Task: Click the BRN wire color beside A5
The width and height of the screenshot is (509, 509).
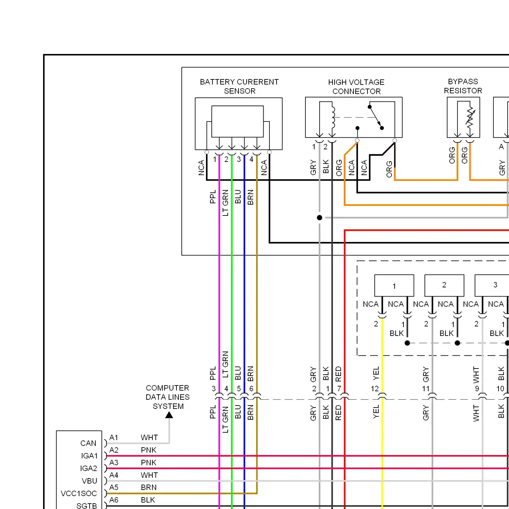Action: [149, 487]
